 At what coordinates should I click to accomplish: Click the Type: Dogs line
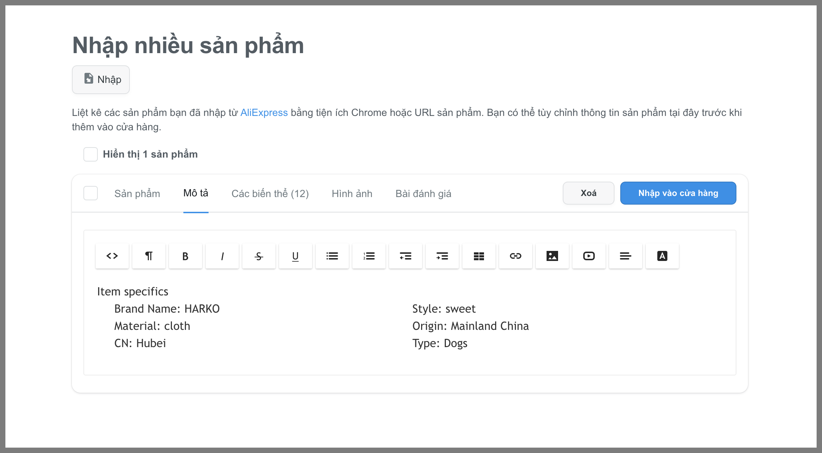pos(440,343)
